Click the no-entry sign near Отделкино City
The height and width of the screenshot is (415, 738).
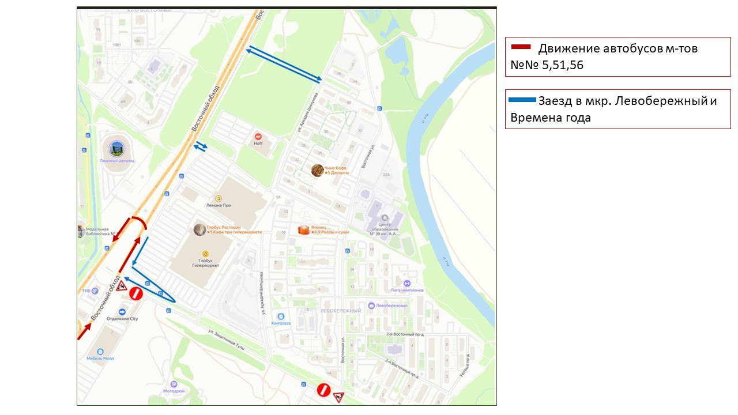[135, 293]
